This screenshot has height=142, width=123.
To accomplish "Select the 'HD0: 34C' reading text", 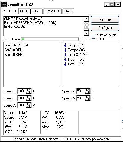I will [x=77, y=59].
